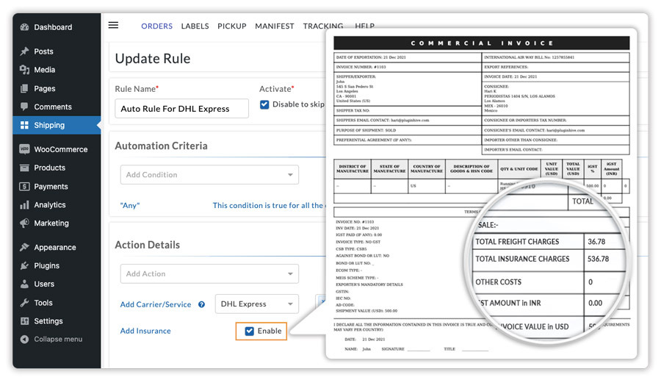Open the Shipping menu item

(x=57, y=125)
